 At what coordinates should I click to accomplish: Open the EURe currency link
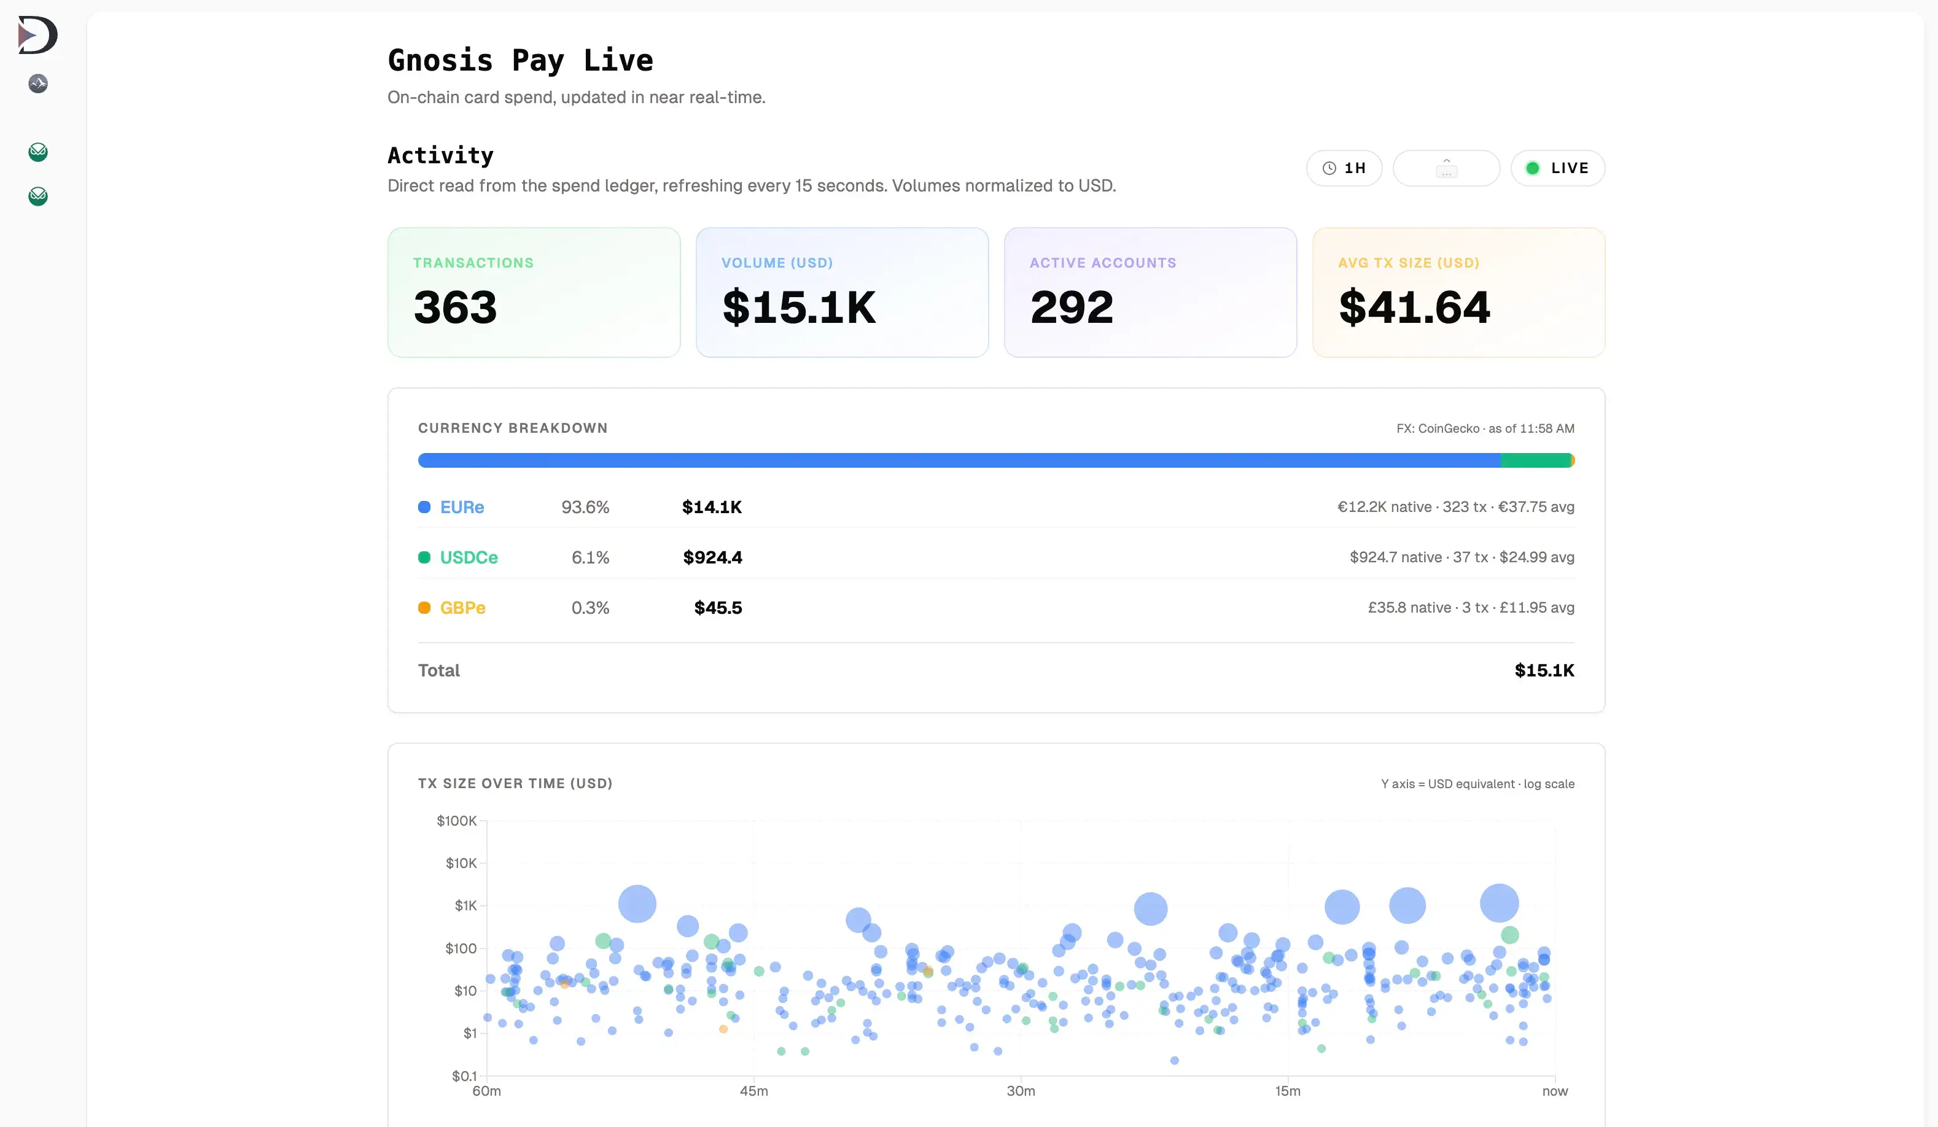(462, 508)
